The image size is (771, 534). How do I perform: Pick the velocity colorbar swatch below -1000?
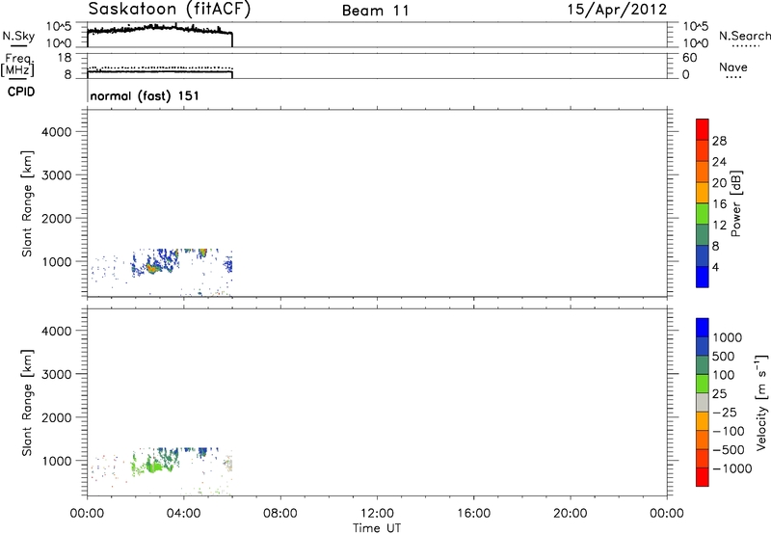(x=703, y=477)
